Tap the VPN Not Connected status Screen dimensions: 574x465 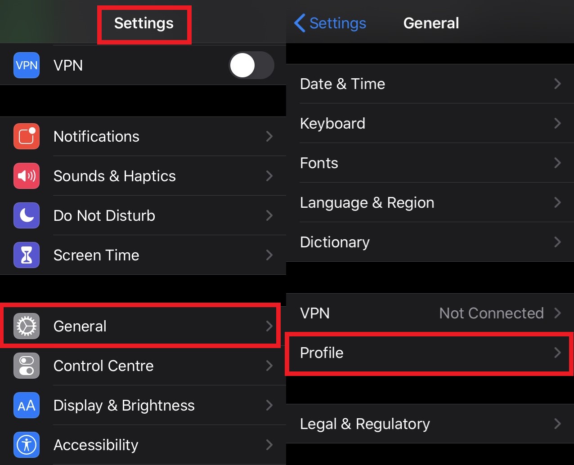[x=491, y=313]
